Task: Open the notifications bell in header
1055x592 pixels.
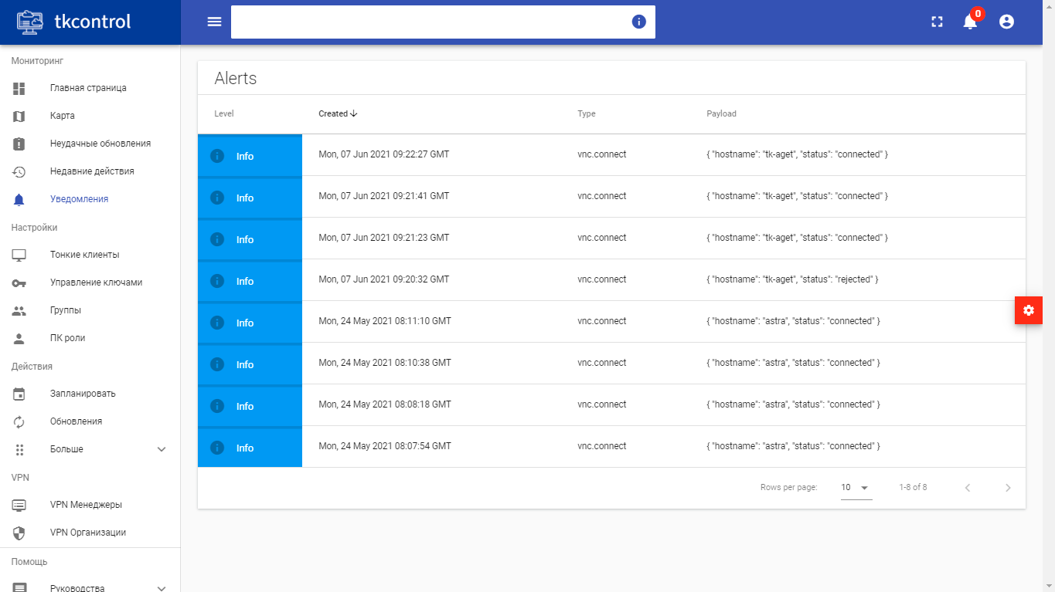Action: (970, 22)
